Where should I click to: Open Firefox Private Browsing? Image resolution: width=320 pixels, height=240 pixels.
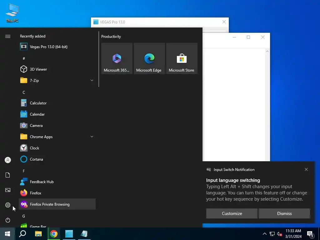click(x=57, y=204)
